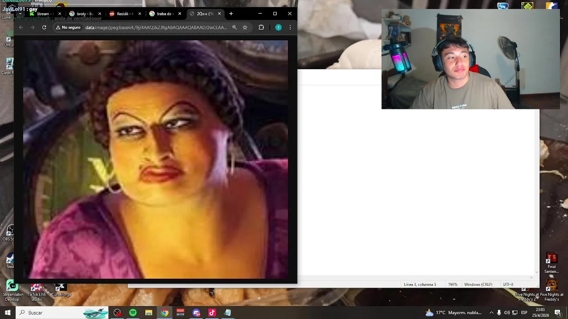The height and width of the screenshot is (319, 568).
Task: Open the Chrome three-dot menu
Action: click(290, 27)
